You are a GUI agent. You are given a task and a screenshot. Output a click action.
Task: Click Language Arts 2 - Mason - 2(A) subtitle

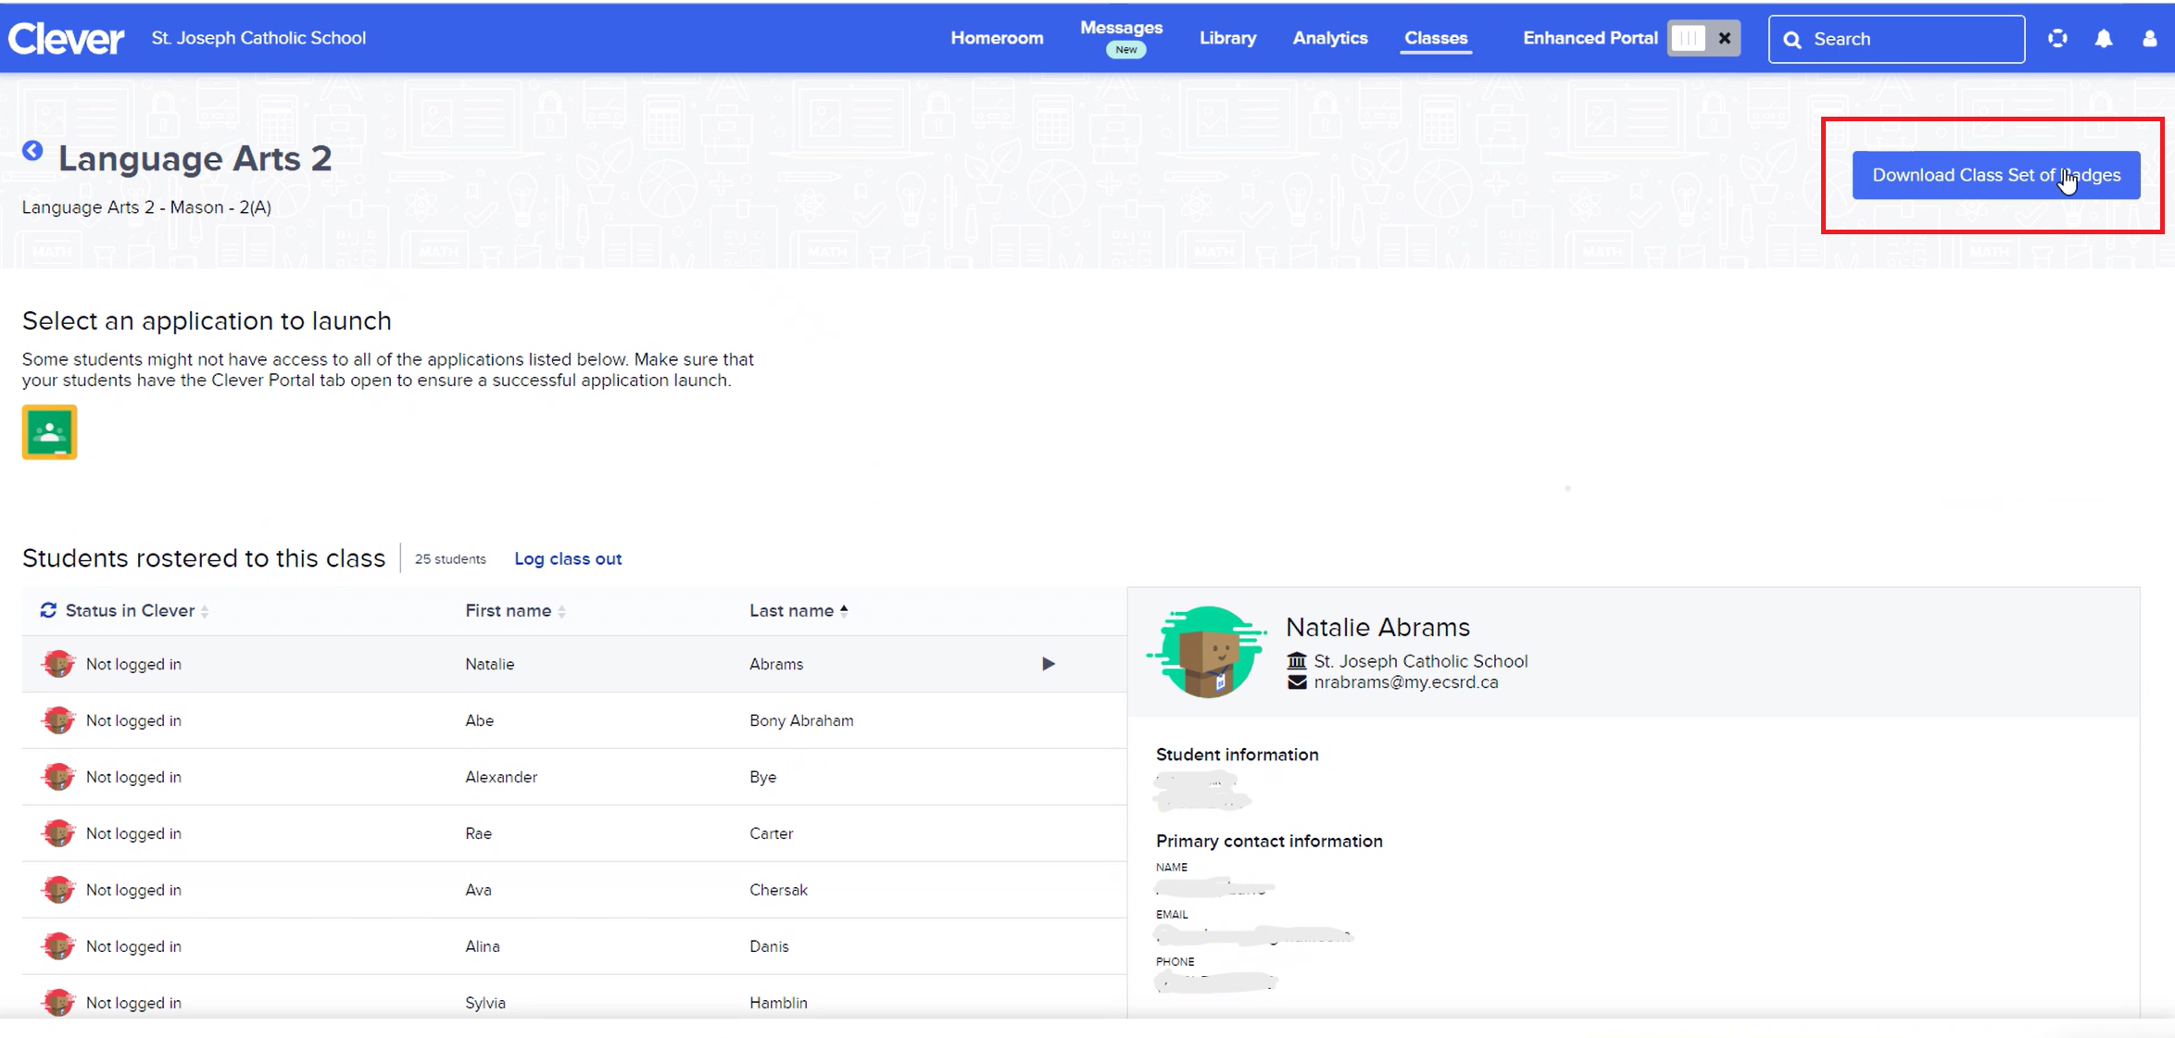(x=146, y=207)
